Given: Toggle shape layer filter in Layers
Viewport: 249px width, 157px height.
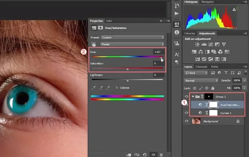Looking at the screenshot, I should click(233, 73).
